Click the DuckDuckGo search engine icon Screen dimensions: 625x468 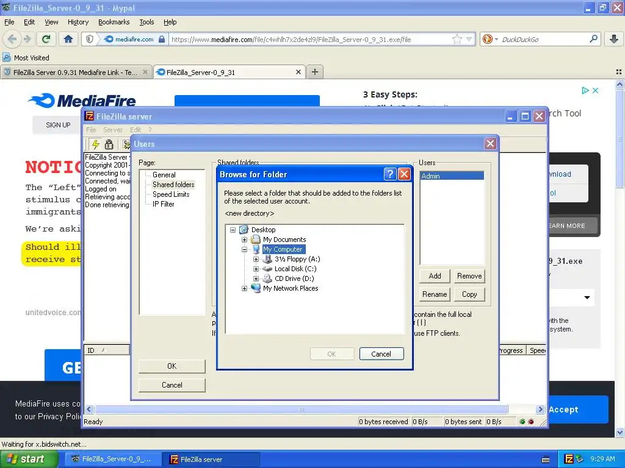(487, 39)
